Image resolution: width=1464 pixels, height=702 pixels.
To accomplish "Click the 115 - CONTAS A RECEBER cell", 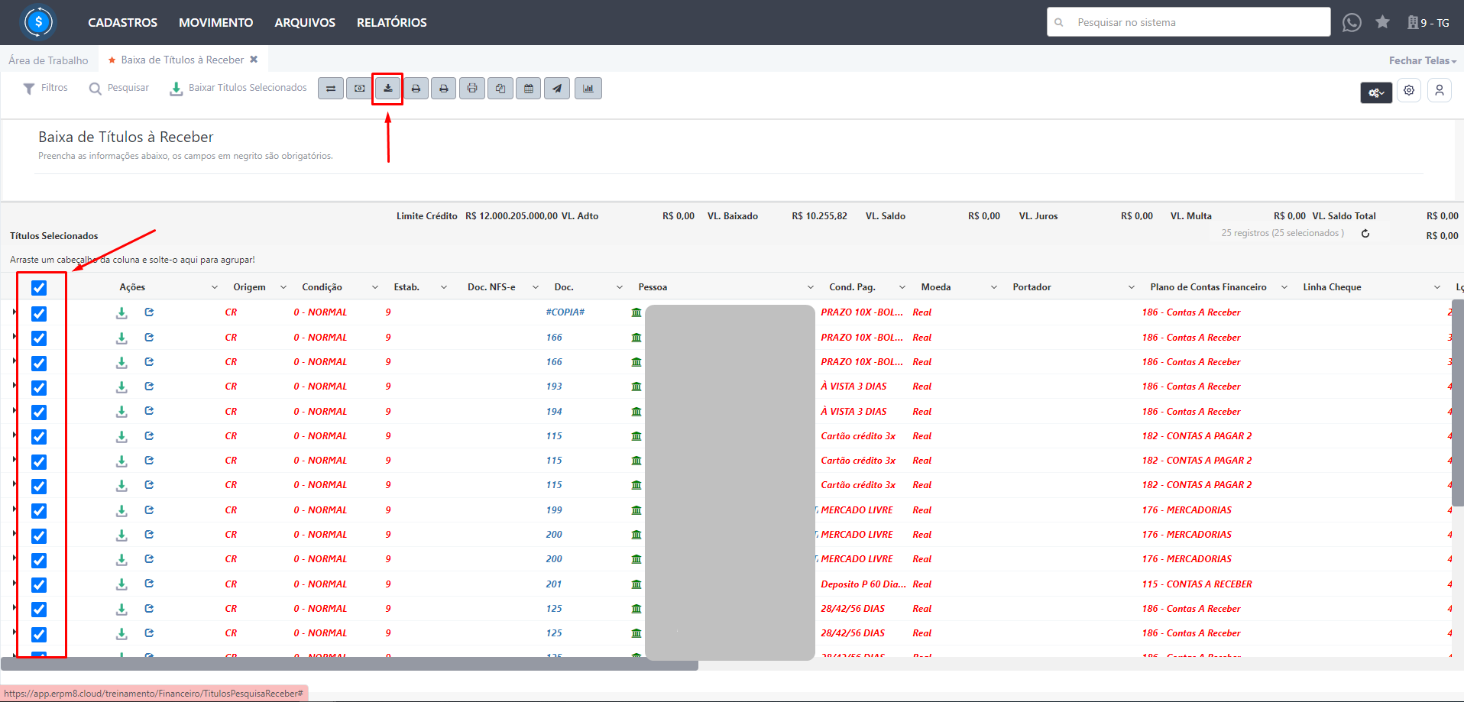I will point(1197,584).
